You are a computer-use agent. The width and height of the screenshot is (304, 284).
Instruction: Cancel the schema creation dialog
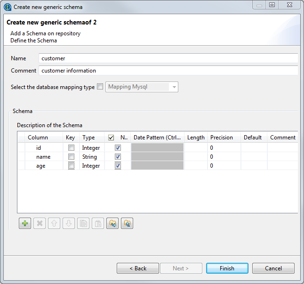tap(273, 268)
